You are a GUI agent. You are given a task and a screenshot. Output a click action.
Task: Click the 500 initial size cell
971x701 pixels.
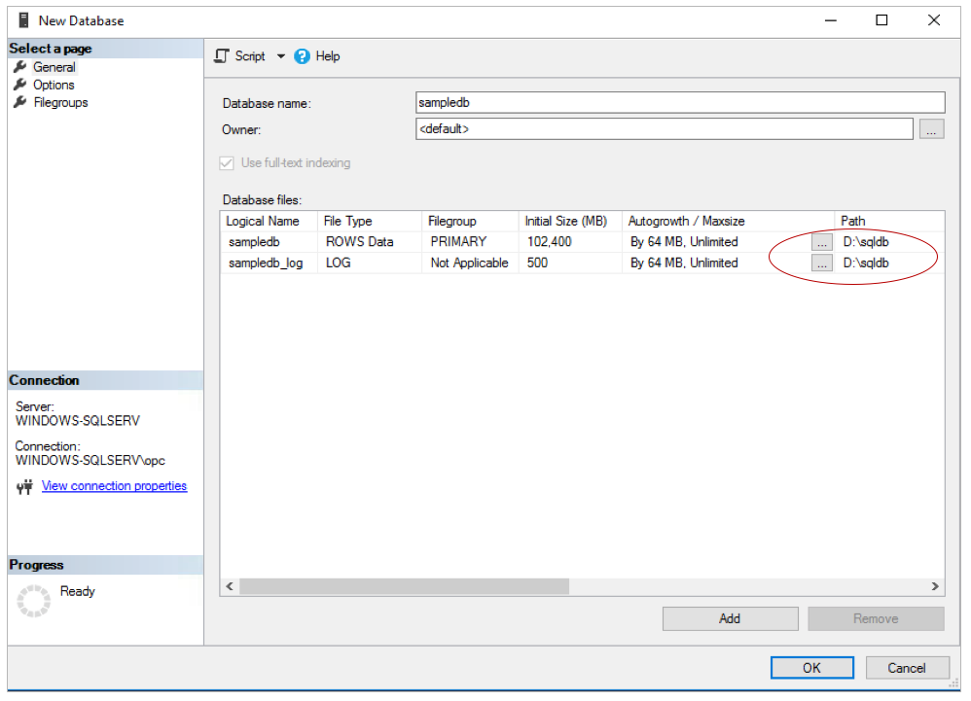click(x=570, y=263)
